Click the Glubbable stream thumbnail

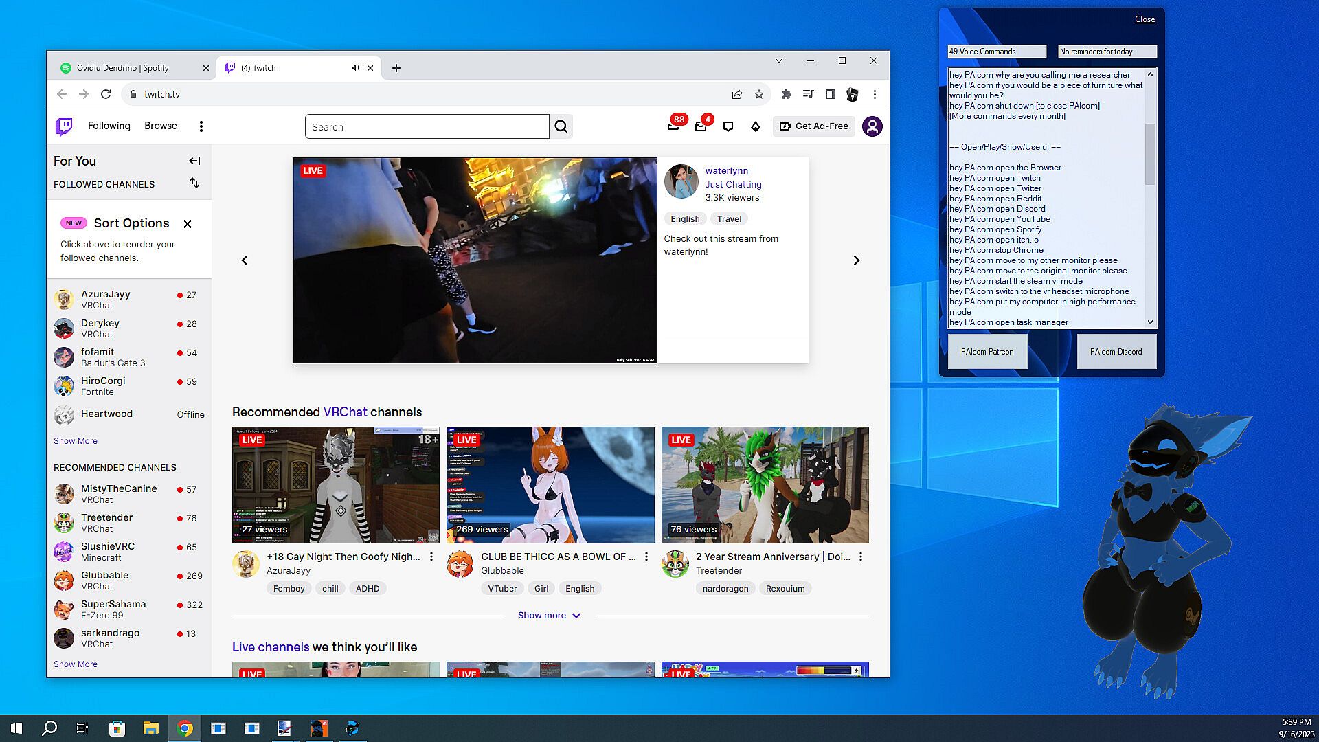click(550, 485)
